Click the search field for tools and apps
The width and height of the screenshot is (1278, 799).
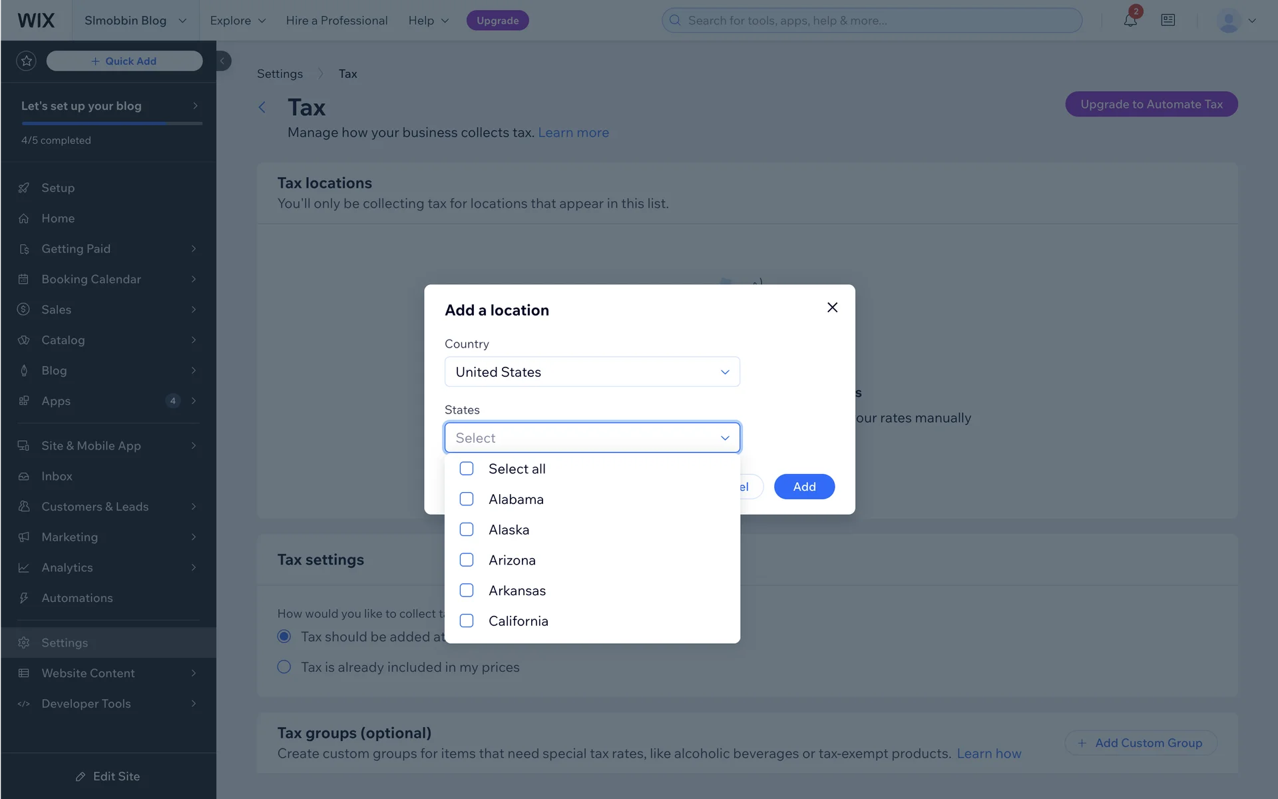[872, 21]
